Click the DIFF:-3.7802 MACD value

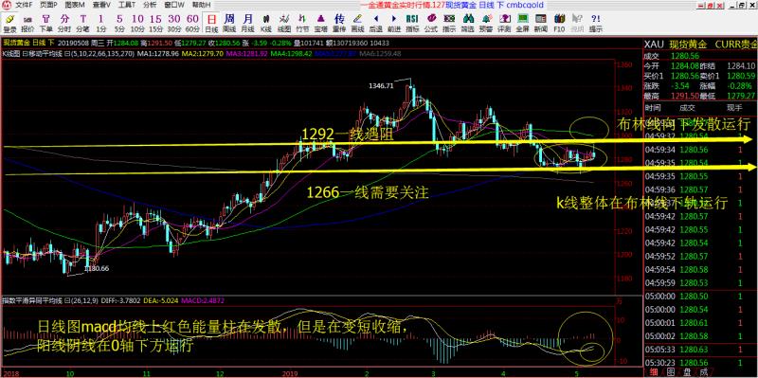121,300
